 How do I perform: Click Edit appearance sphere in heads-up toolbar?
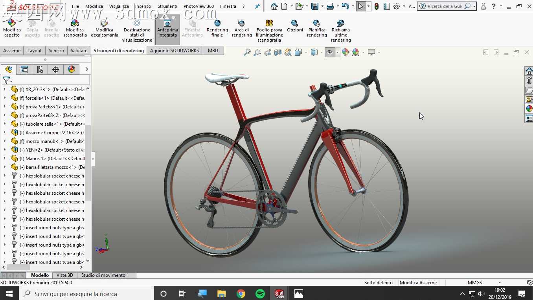coord(346,52)
